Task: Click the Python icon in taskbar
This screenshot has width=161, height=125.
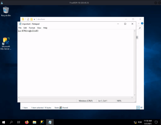Action: point(42,122)
